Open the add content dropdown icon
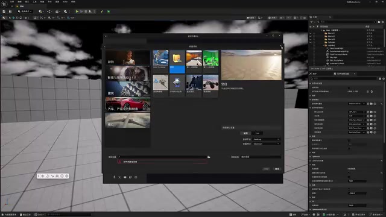Viewport: 386px width, 217px height. click(x=41, y=11)
